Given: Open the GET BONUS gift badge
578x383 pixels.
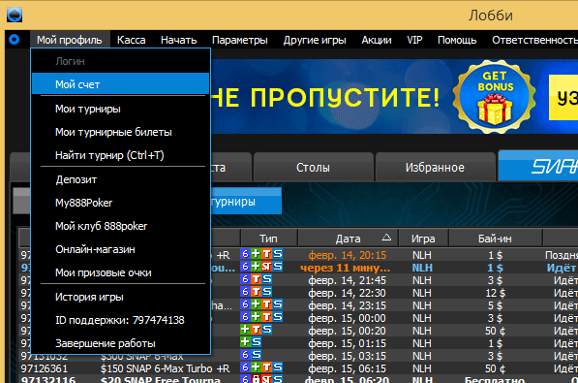Looking at the screenshot, I should [x=495, y=97].
